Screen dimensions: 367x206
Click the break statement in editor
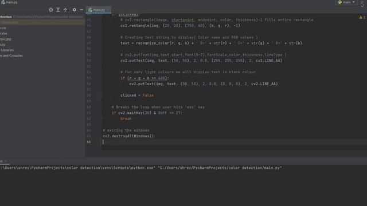click(126, 118)
